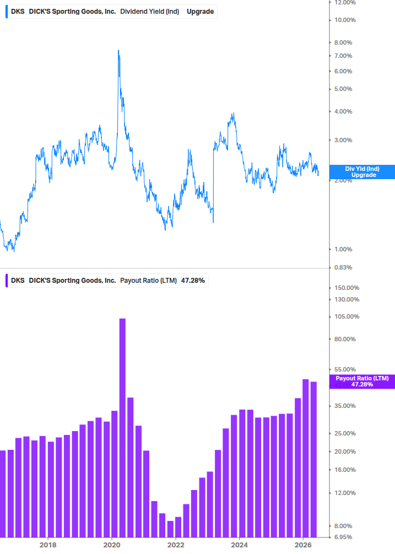Click the blue Dividend Yield color bar in the legend
395x554 pixels.
(x=7, y=12)
